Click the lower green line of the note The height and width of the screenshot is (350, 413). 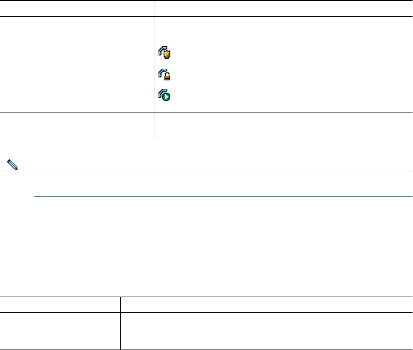tap(223, 196)
